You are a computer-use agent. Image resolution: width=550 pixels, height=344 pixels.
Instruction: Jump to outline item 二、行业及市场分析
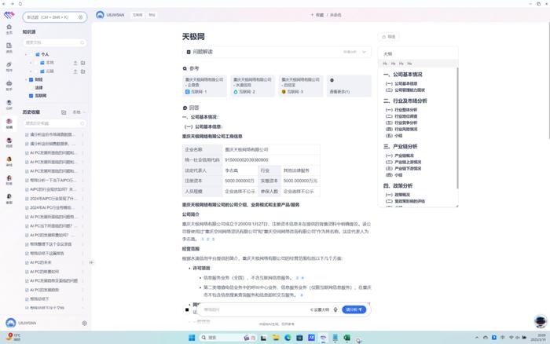click(405, 101)
